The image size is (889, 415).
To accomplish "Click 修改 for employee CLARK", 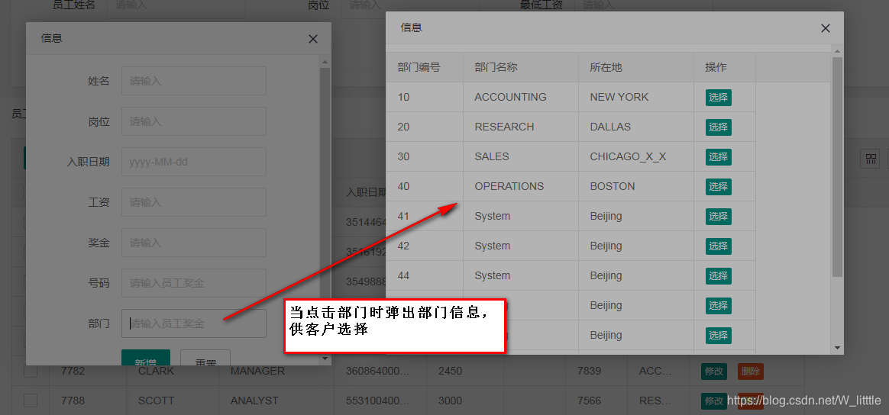I will pos(714,372).
